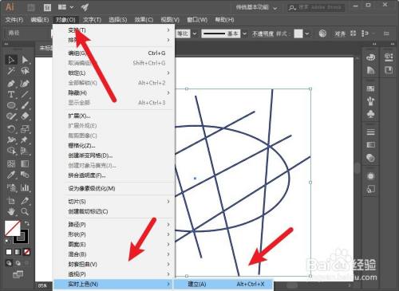Viewport: 399px width, 291px height.
Task: Open the 窗口(W) menu
Action: [197, 20]
